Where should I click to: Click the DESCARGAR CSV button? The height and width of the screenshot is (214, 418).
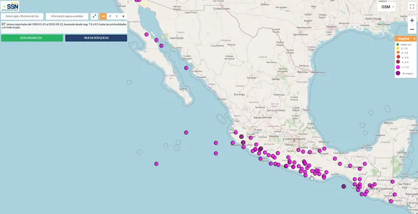pos(32,38)
